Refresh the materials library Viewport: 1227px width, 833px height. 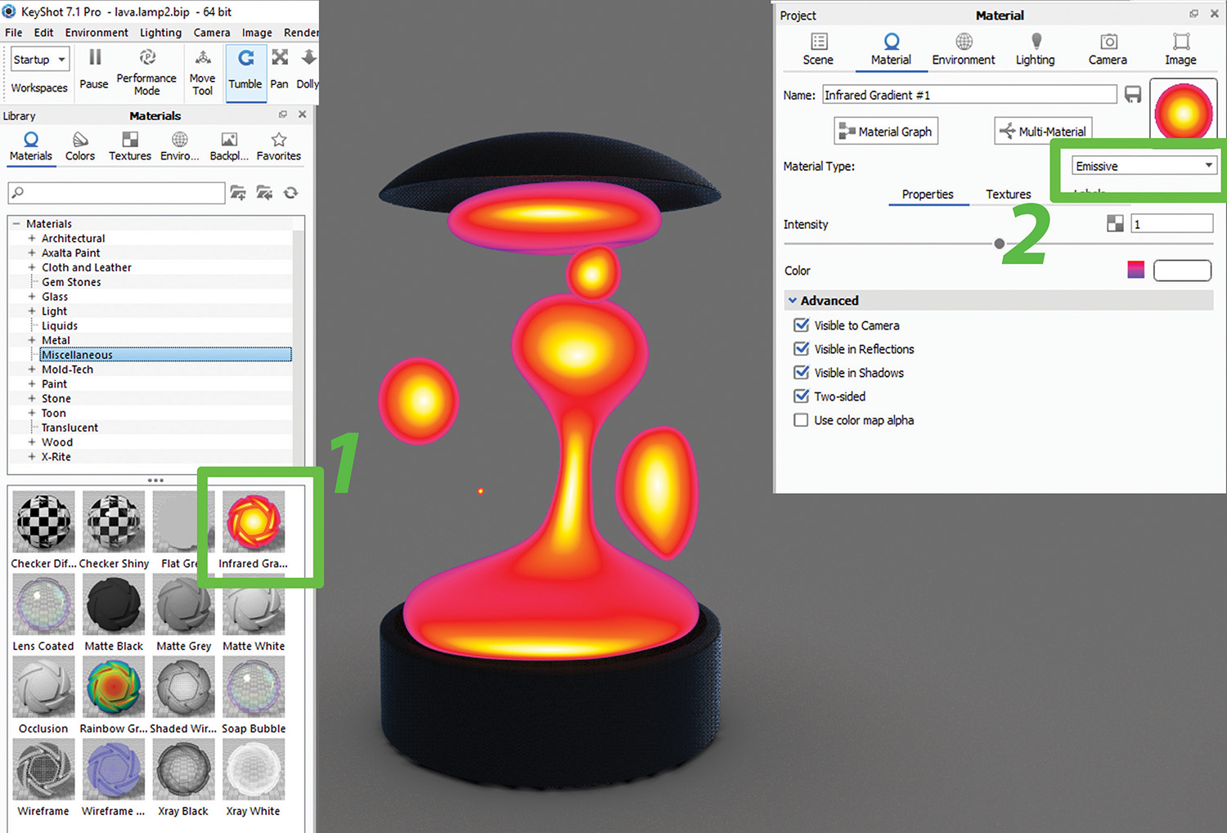pos(290,193)
